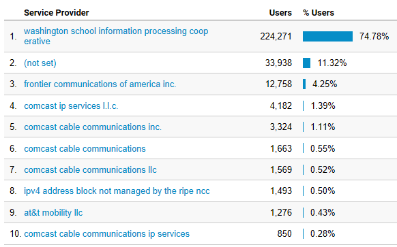The width and height of the screenshot is (397, 247).
Task: Open comcast cable communications inc. entry
Action: (x=93, y=127)
